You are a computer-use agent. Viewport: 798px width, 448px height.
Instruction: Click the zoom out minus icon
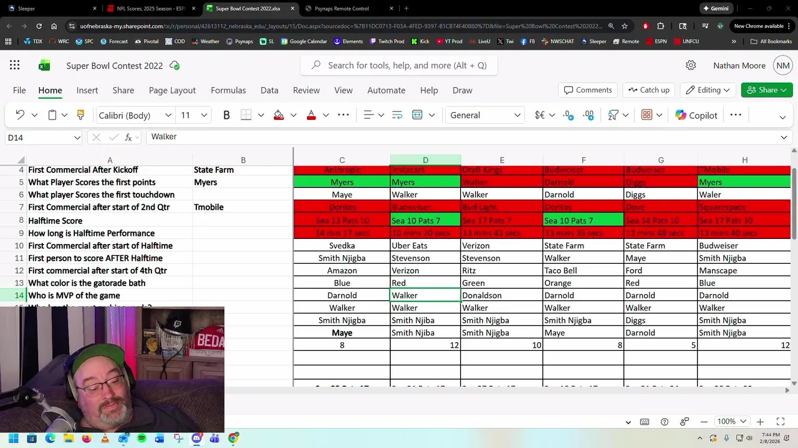[704, 422]
